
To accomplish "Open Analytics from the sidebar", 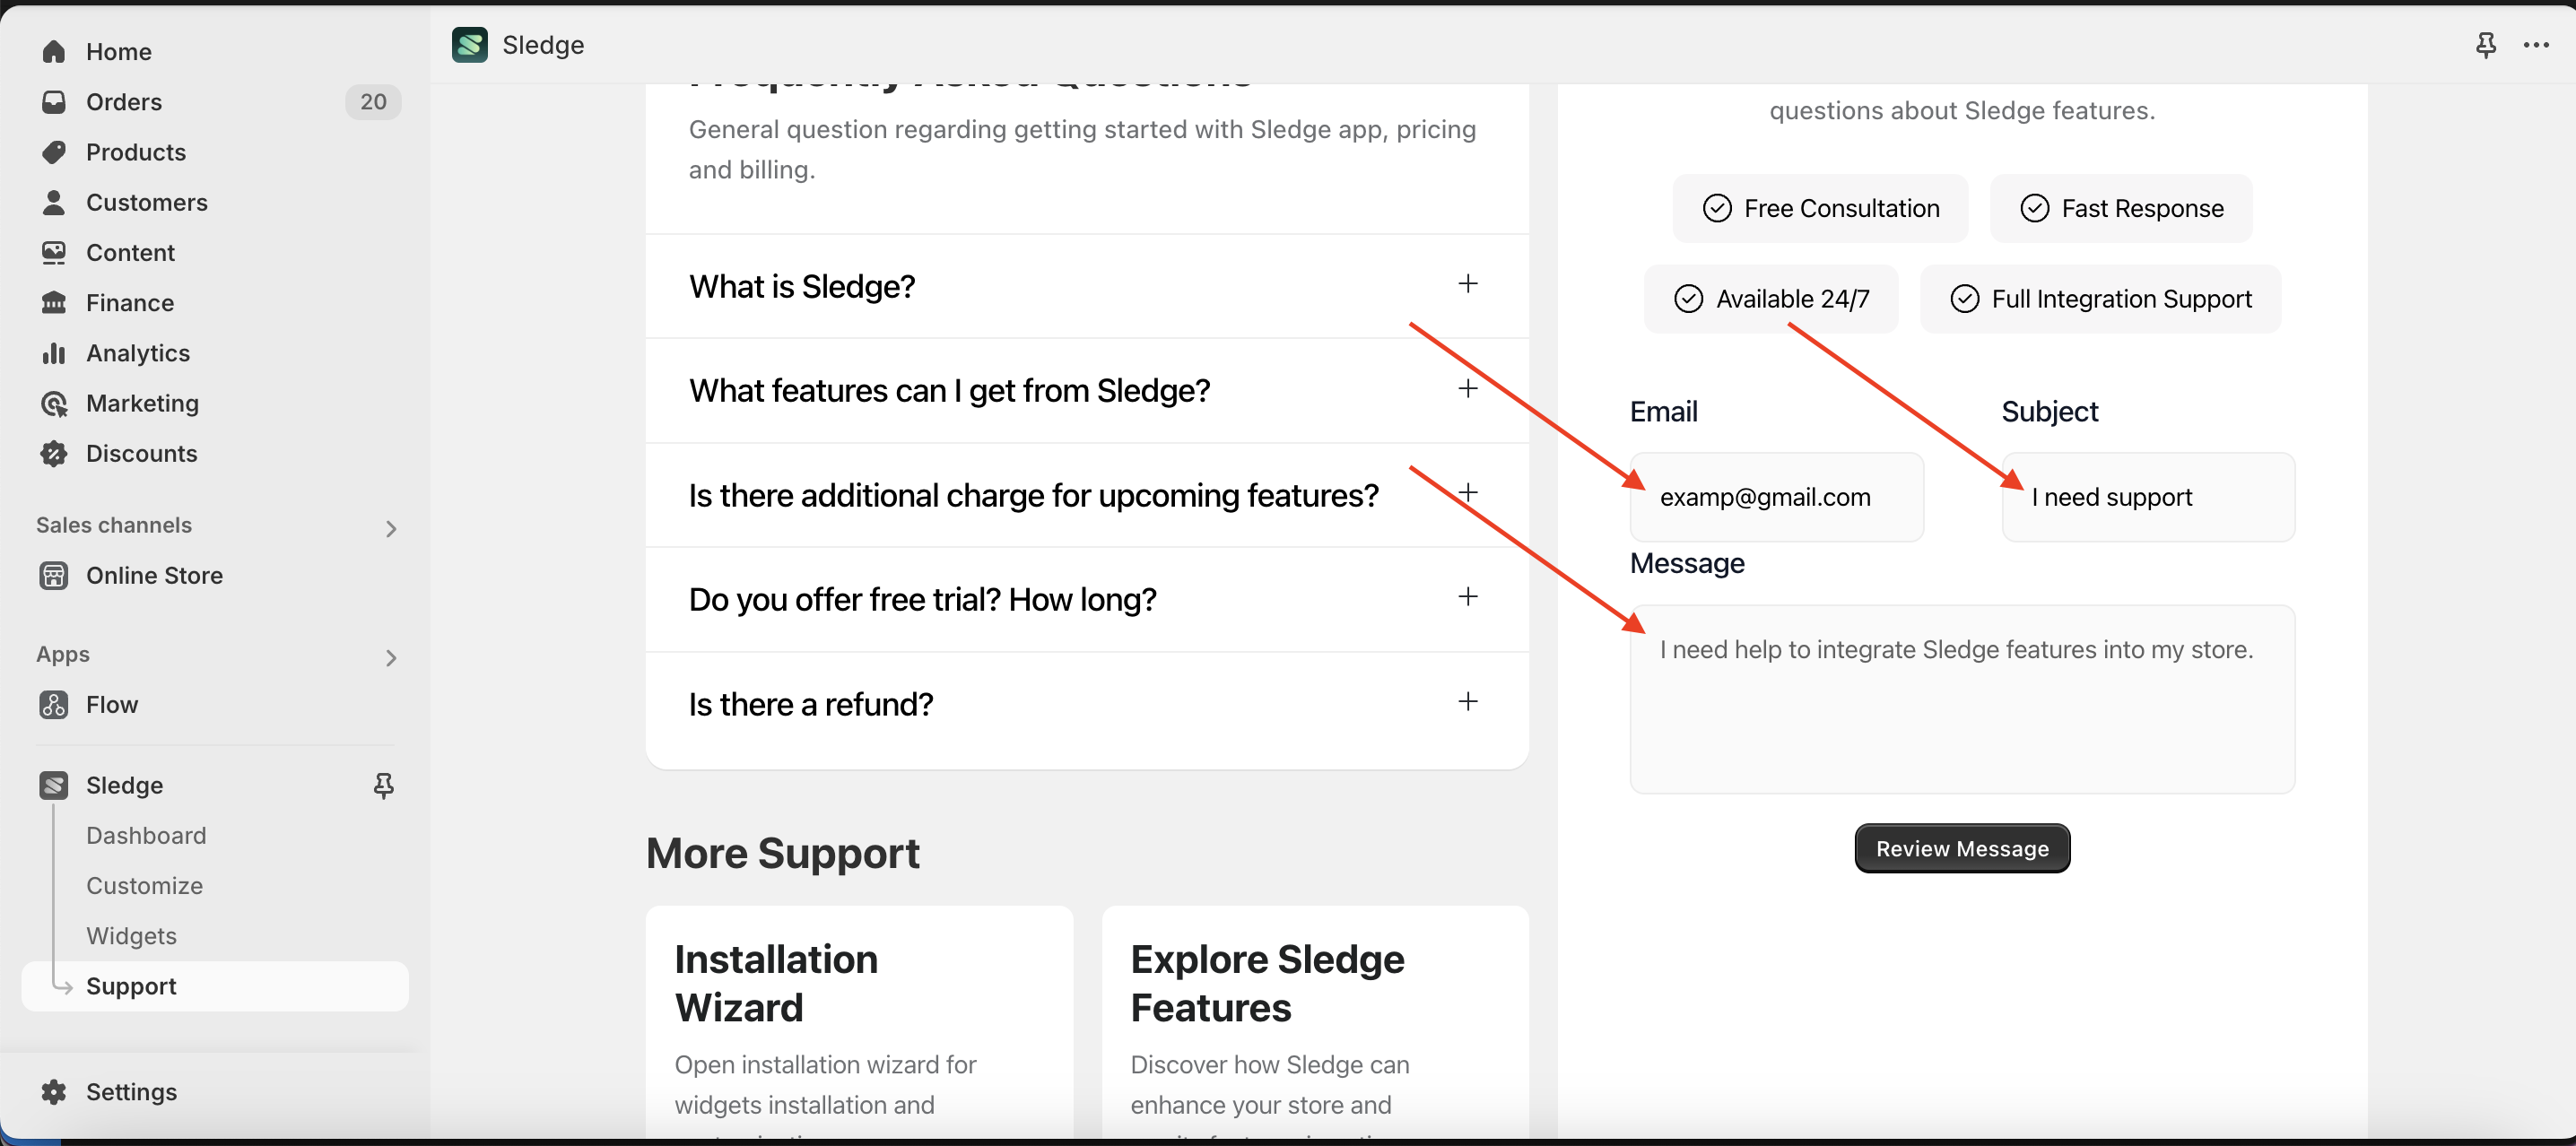I will [138, 353].
